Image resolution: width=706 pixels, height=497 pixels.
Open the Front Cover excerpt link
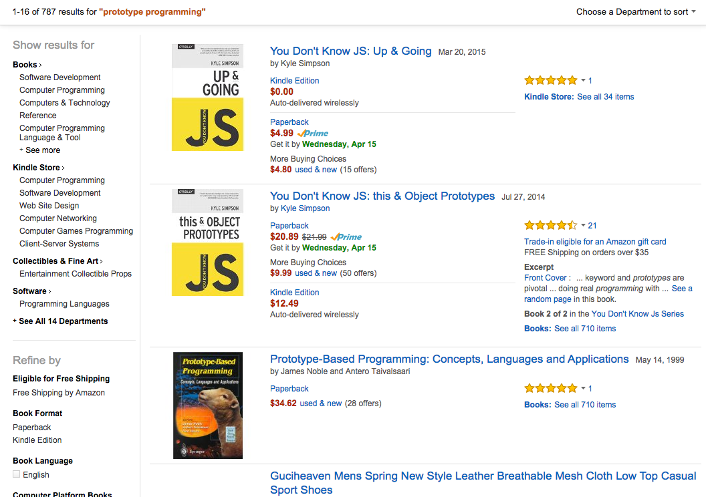click(546, 277)
